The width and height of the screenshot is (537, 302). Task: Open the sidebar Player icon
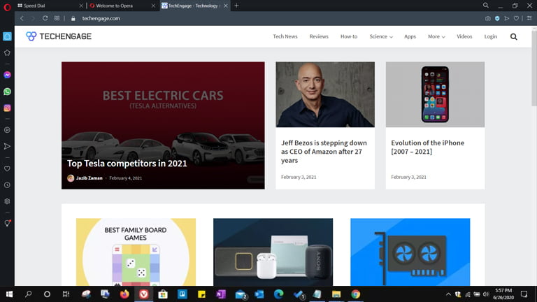point(7,130)
